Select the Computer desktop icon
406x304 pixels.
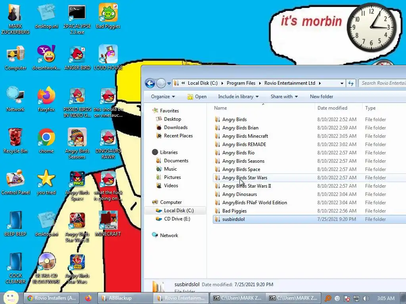click(15, 58)
